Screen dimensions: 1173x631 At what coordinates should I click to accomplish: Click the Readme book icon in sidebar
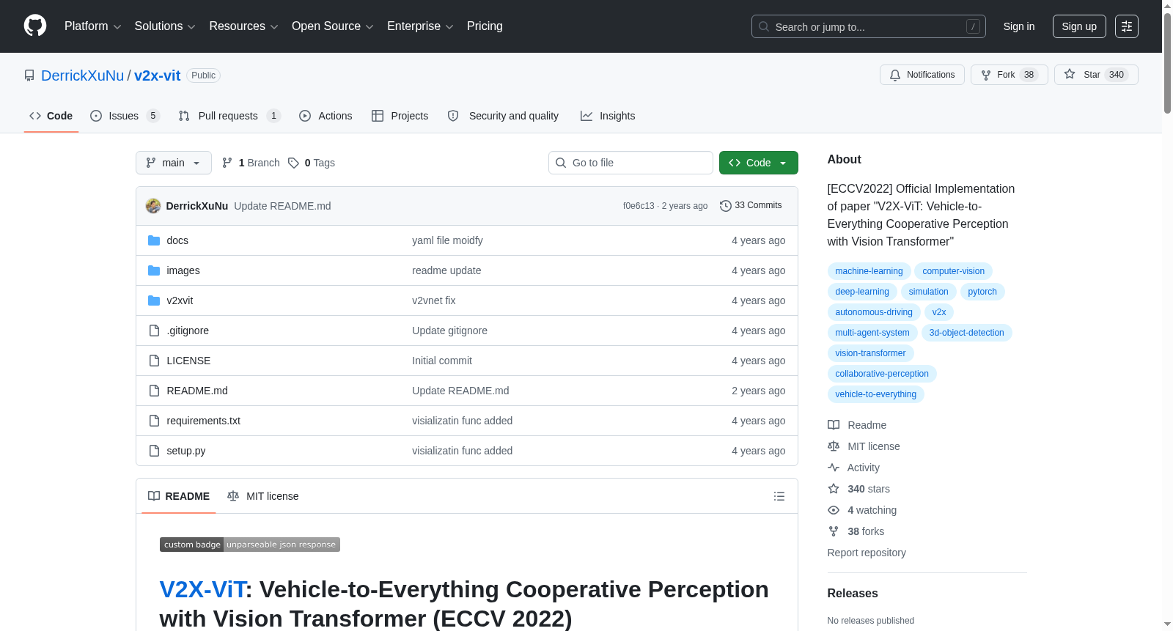tap(834, 425)
